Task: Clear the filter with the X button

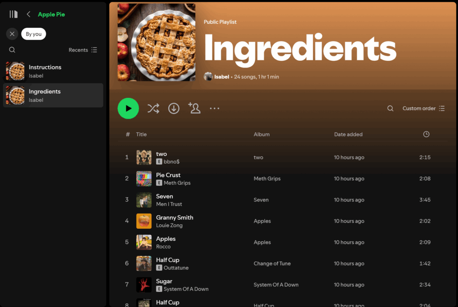Action: coord(12,34)
